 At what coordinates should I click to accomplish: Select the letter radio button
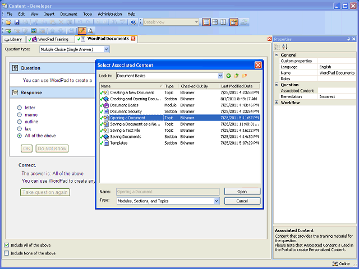tap(20, 108)
